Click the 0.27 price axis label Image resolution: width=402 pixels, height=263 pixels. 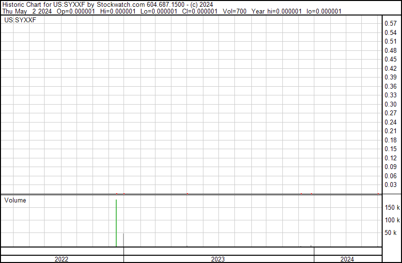[391, 113]
